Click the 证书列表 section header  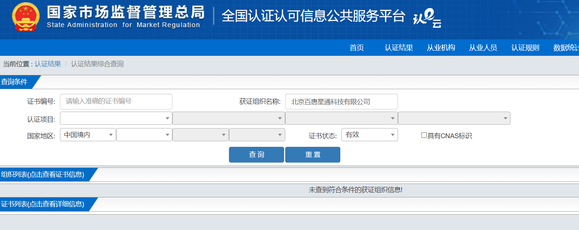tap(42, 204)
